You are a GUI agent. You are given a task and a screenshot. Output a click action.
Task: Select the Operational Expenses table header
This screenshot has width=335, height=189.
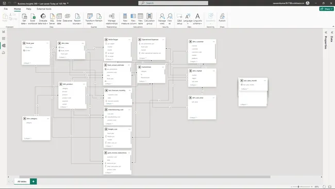click(151, 40)
